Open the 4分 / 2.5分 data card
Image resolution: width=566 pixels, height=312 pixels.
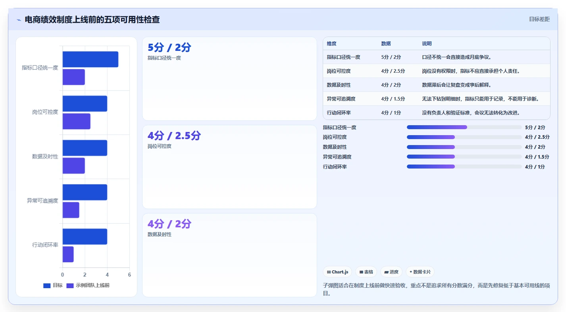pos(229,167)
